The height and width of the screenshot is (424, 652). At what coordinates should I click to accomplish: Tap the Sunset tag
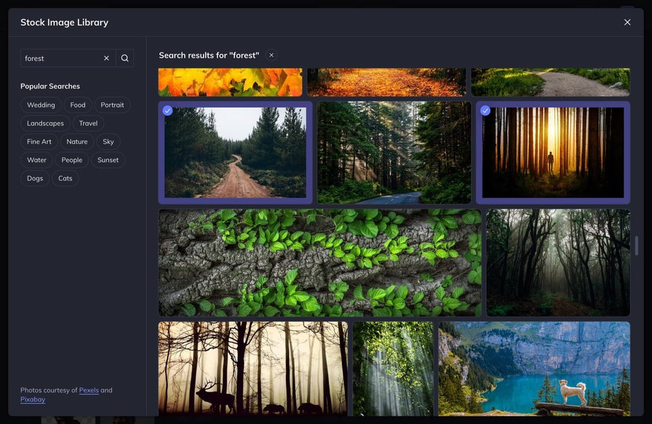tap(108, 160)
